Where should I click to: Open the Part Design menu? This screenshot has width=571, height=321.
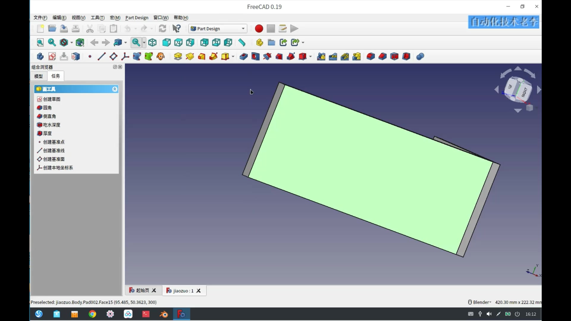point(137,18)
